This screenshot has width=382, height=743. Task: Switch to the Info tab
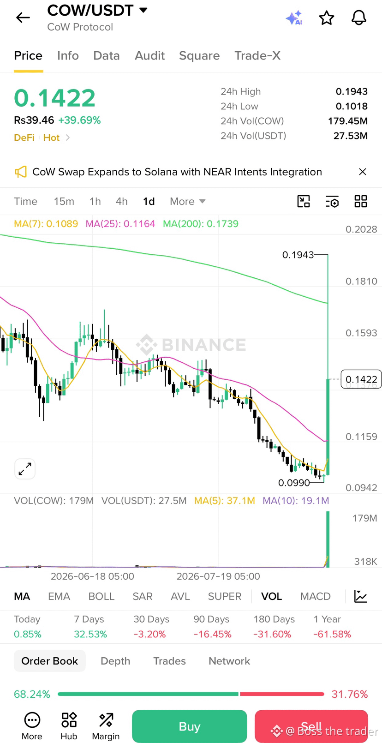68,56
